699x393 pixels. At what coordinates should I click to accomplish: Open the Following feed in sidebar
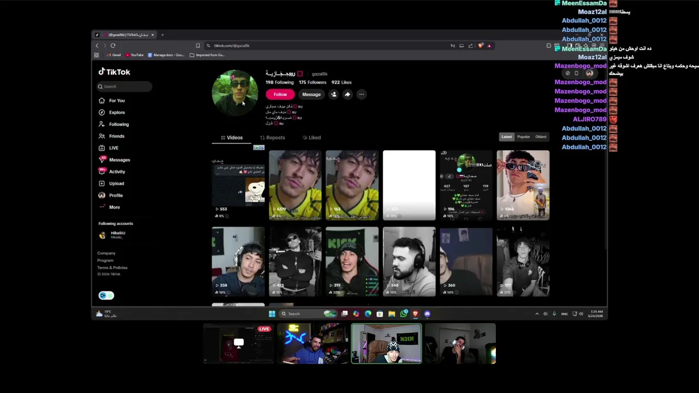coord(114,124)
